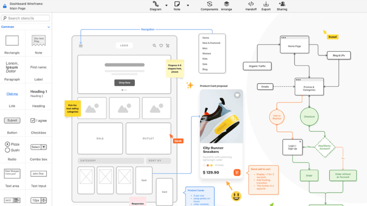The height and width of the screenshot is (206, 367).
Task: Pick the Heading stencil
Action: tap(39, 93)
